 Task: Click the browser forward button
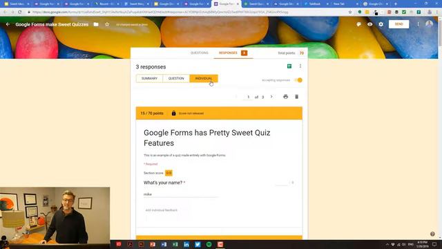12,12
